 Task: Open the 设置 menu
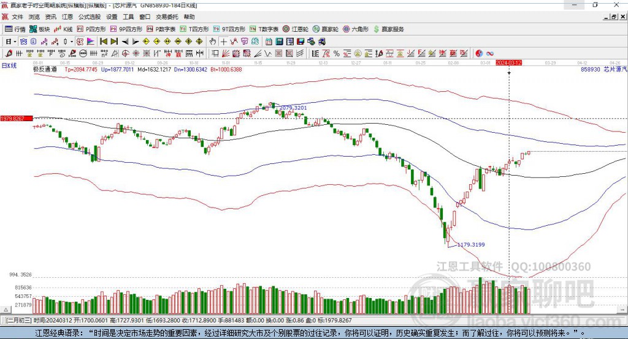coord(112,17)
